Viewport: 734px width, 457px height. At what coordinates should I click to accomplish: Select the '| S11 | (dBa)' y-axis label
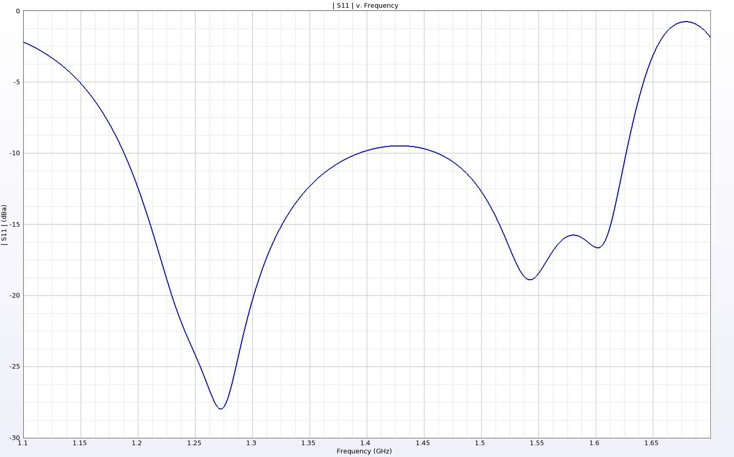click(4, 225)
